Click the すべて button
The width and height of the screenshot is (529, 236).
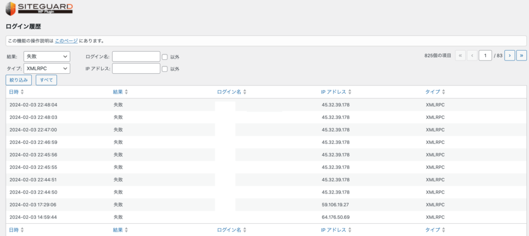coord(46,80)
